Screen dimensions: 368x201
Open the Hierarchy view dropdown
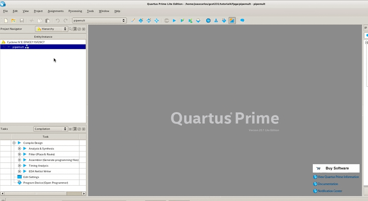52,29
